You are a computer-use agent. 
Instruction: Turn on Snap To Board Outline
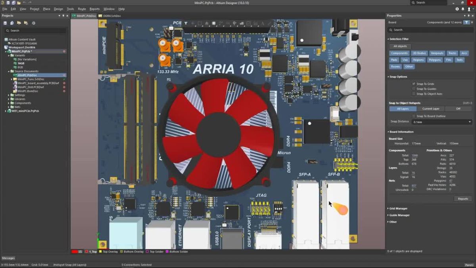coord(413,116)
